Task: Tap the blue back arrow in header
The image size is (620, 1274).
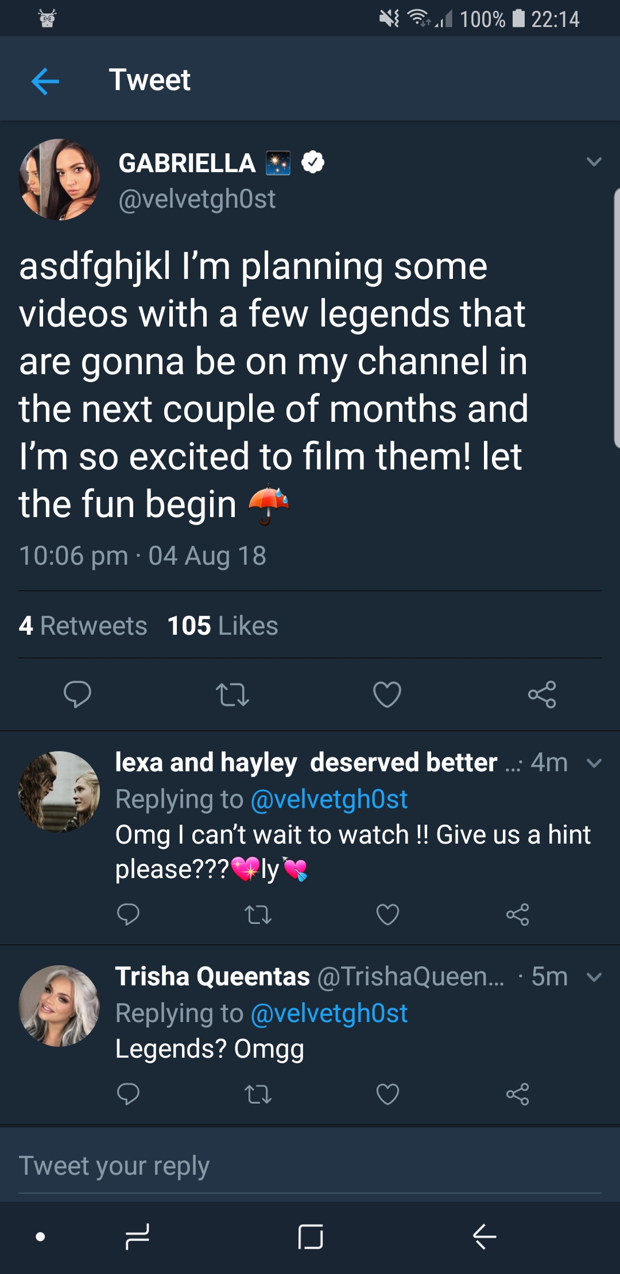Action: click(45, 80)
